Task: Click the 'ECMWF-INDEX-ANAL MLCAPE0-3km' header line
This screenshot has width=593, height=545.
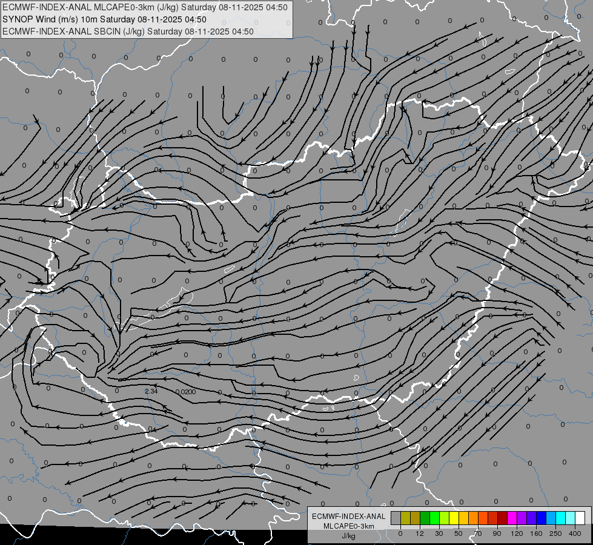Action: (x=145, y=7)
